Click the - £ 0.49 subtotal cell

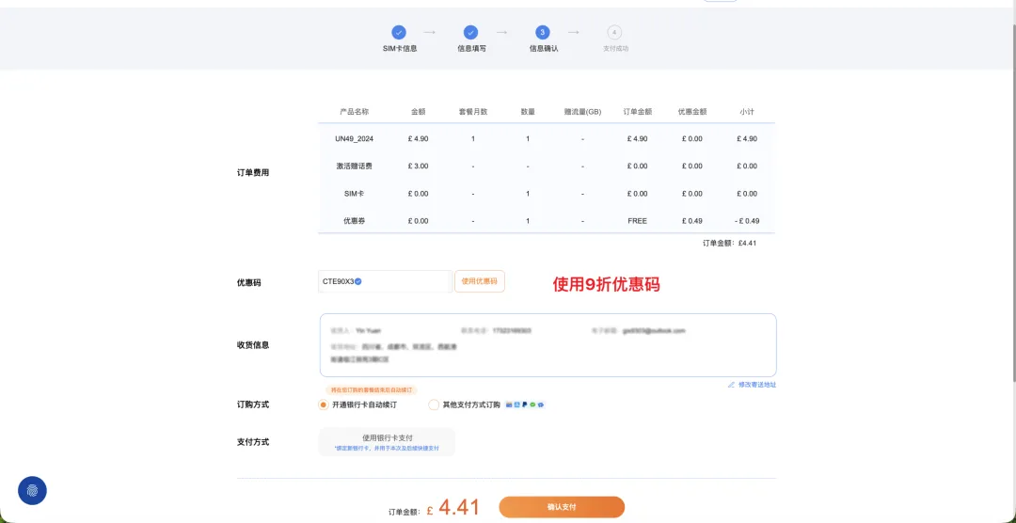click(x=747, y=221)
